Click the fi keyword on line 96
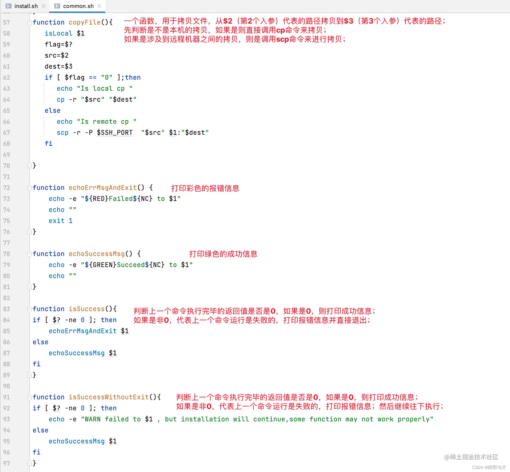The image size is (510, 472). 36,452
